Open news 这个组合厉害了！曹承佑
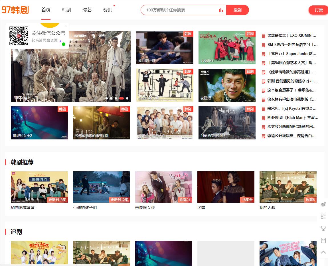This screenshot has width=328, height=266. pyautogui.click(x=291, y=90)
